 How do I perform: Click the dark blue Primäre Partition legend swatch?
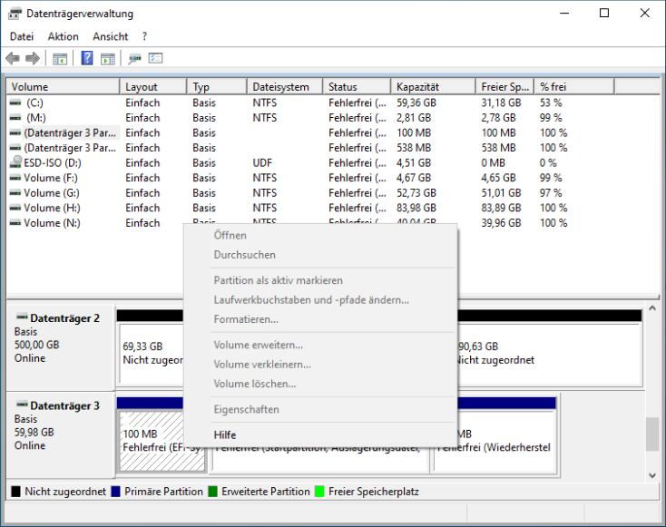pyautogui.click(x=115, y=492)
